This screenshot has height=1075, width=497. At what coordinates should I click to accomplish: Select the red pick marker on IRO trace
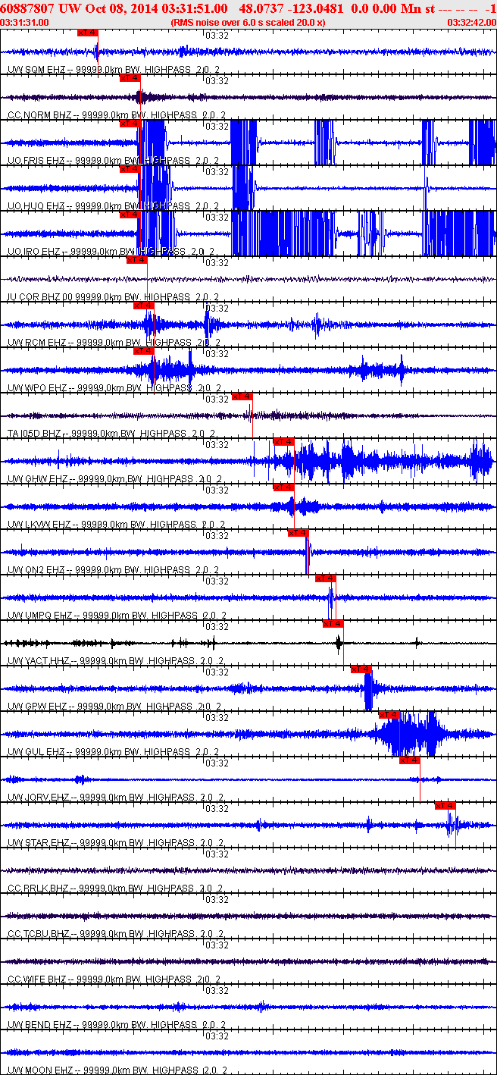(130, 214)
